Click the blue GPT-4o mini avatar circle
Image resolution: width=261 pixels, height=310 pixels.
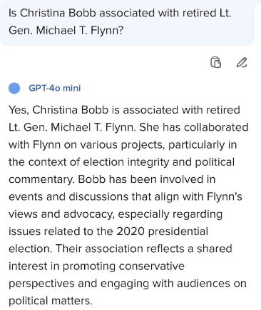point(14,88)
